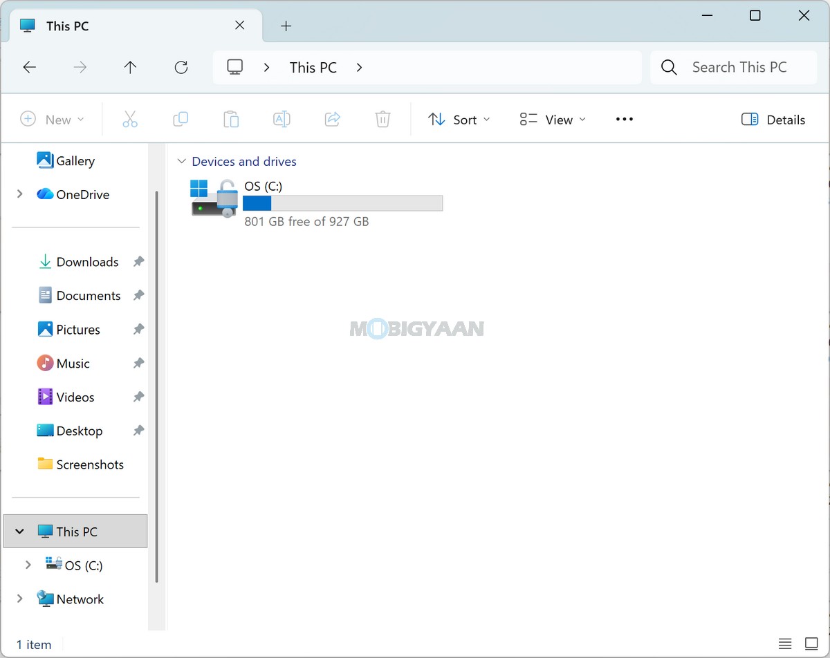
Task: Collapse the Devices and drives group
Action: point(182,161)
